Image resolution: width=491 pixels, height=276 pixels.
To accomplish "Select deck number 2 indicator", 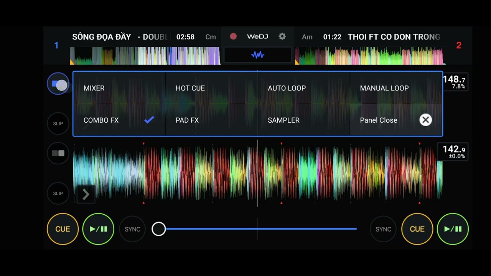I will (x=459, y=45).
